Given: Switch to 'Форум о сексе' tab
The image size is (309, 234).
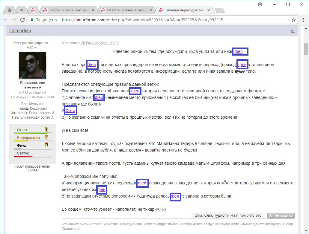Looking at the screenshot, I should pos(69,10).
